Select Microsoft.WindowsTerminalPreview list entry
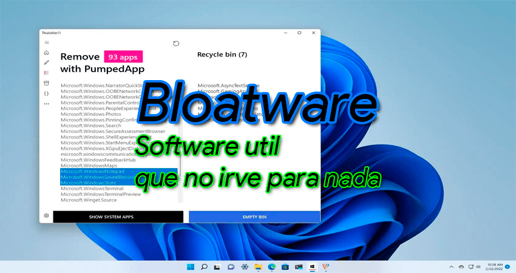 click(x=101, y=194)
